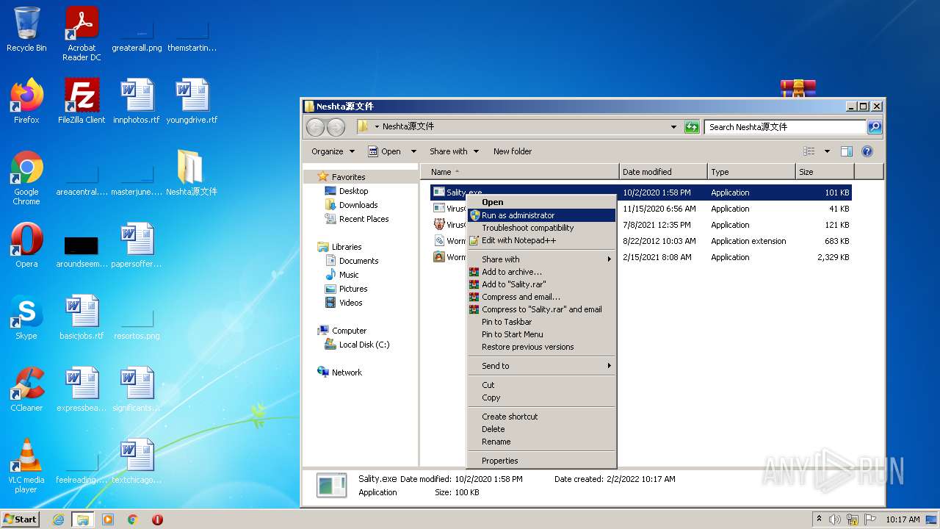Open the Recycle Bin desktop icon
This screenshot has width=940, height=529.
click(x=26, y=29)
